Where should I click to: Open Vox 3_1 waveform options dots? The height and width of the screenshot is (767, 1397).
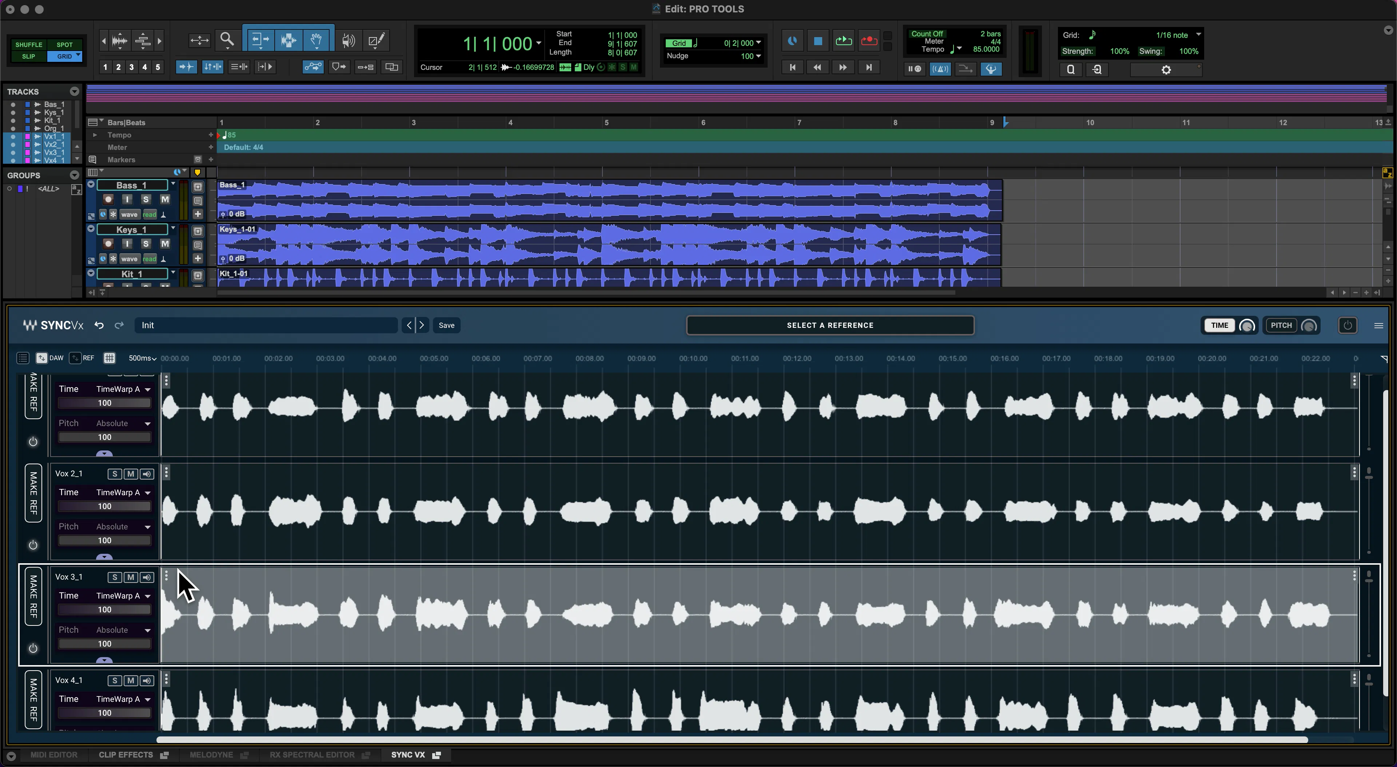tap(167, 576)
